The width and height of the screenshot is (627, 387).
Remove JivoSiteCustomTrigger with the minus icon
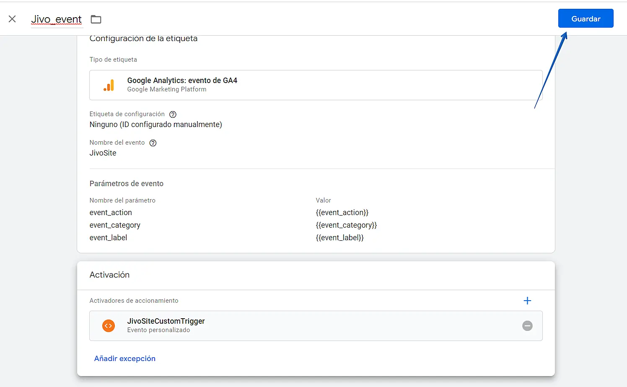pyautogui.click(x=527, y=326)
